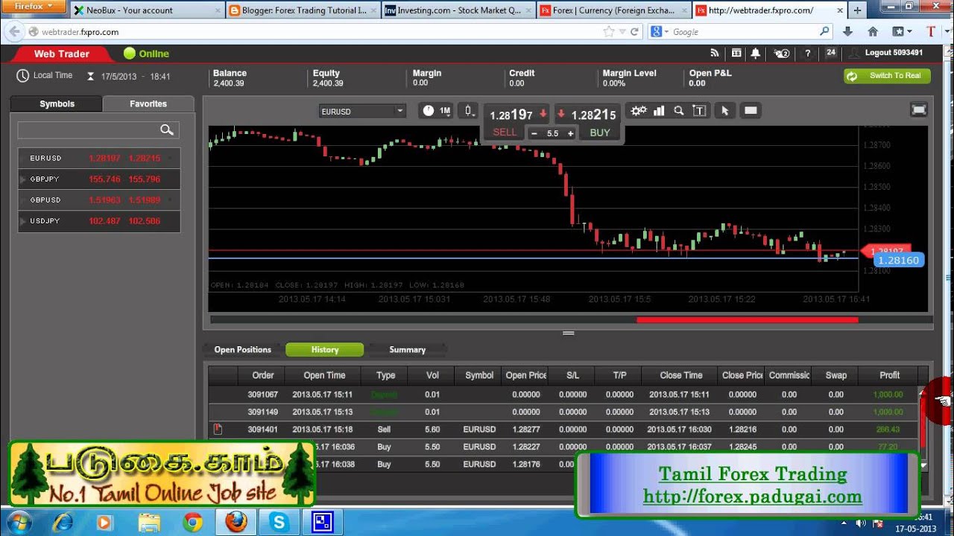Select the History tab

tap(325, 350)
